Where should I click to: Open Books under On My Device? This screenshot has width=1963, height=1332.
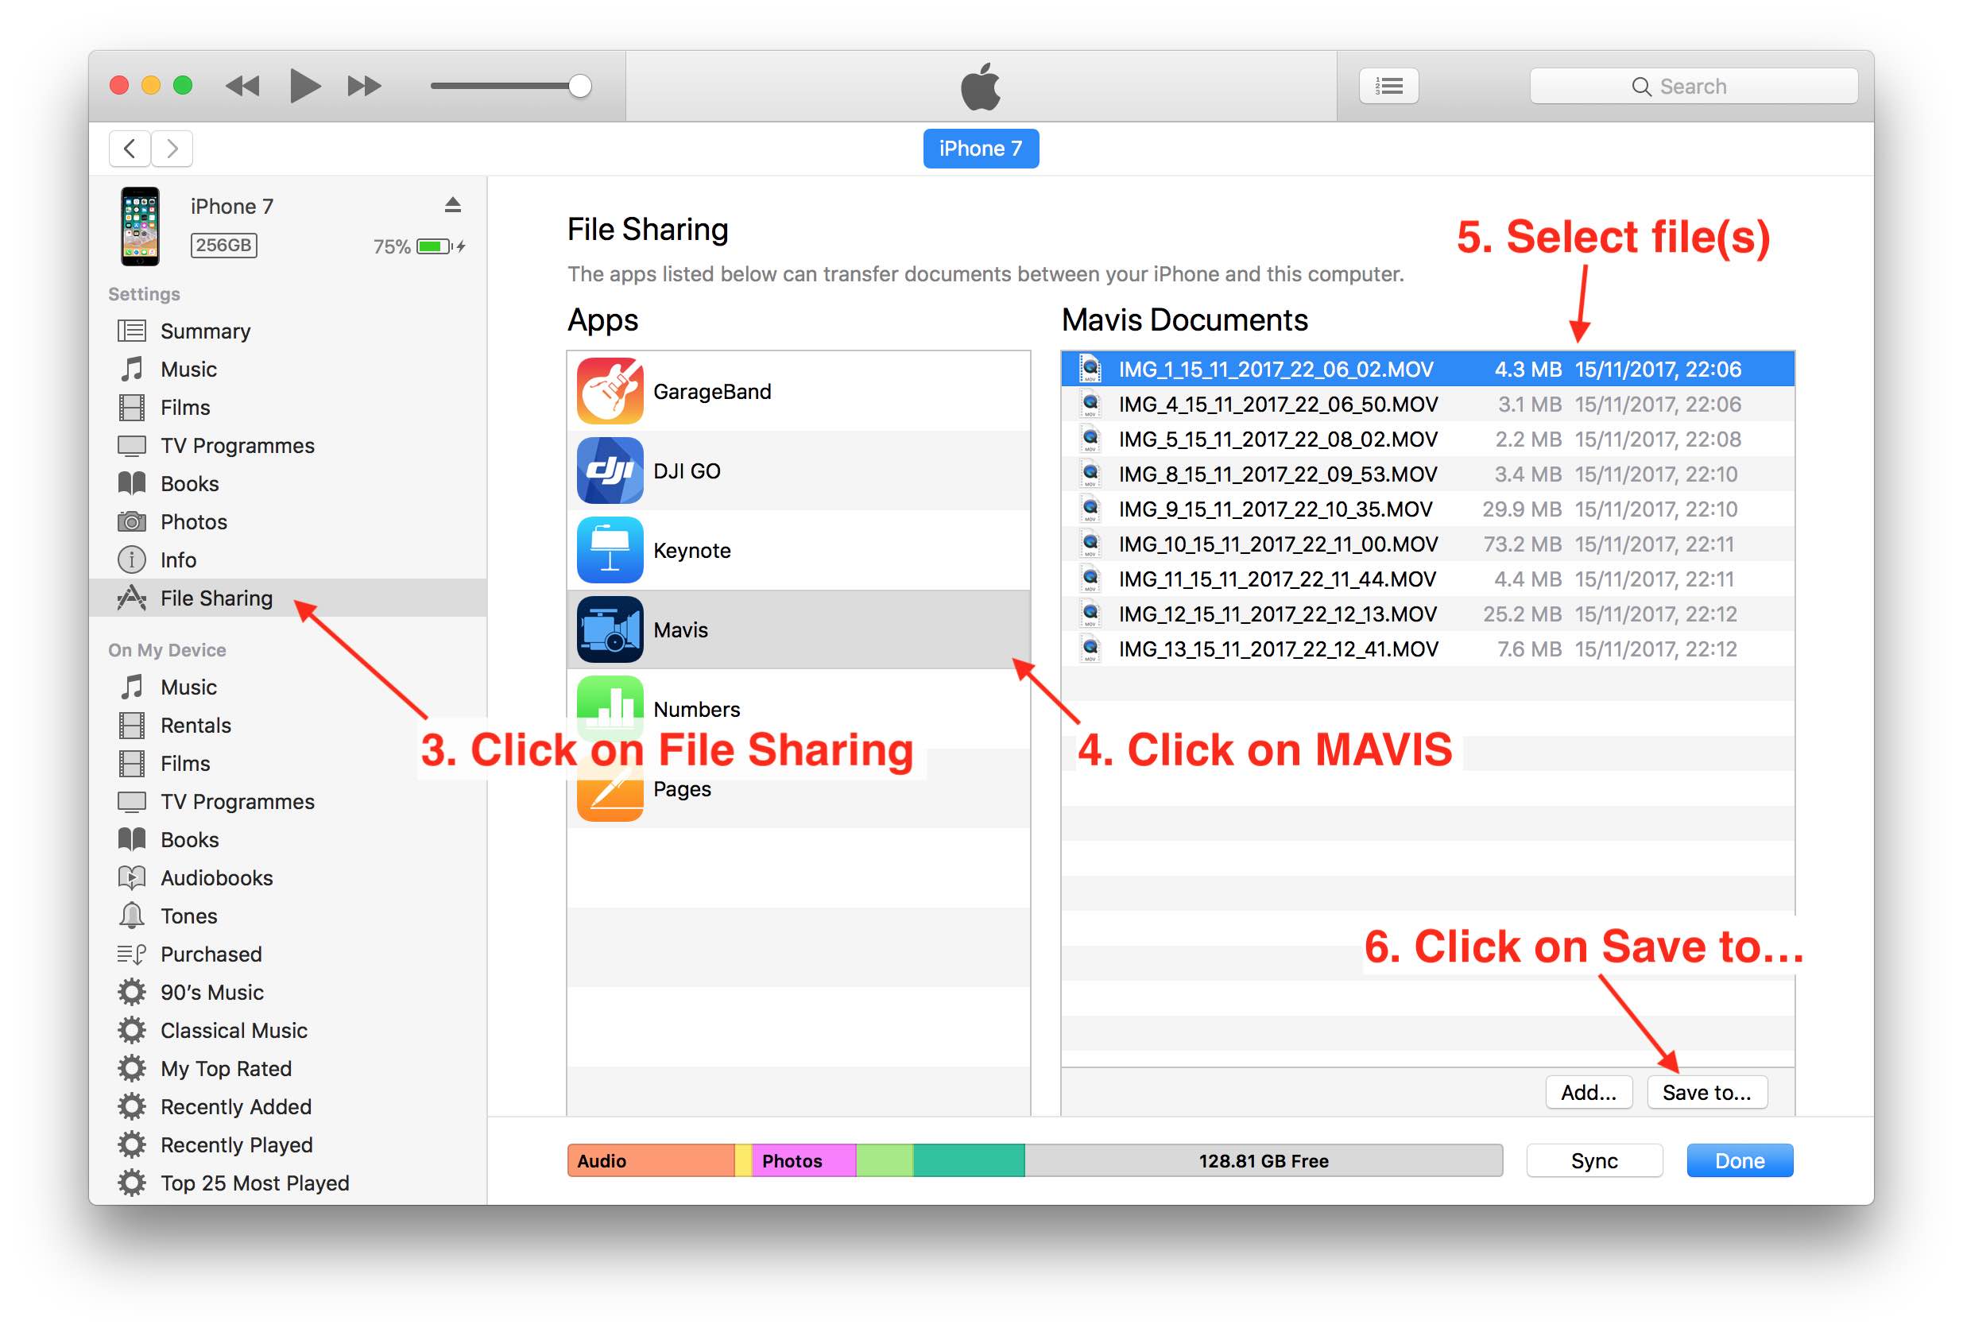tap(287, 838)
